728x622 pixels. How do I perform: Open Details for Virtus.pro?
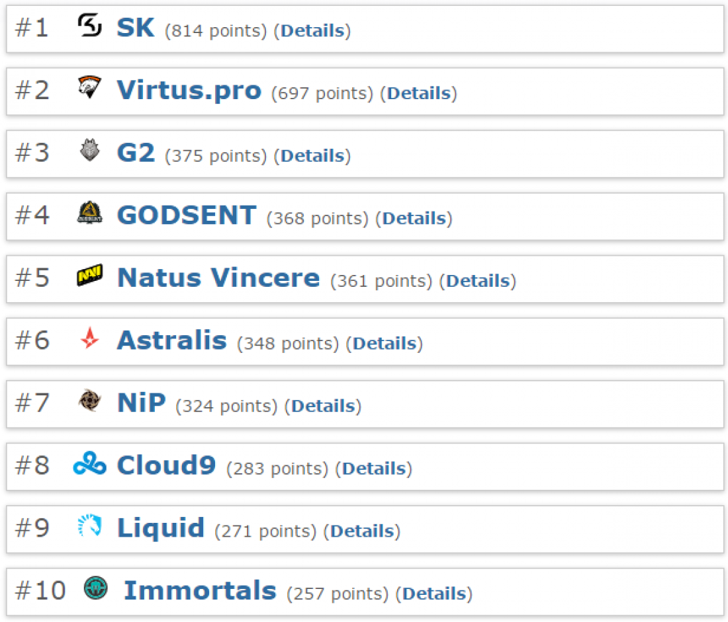pyautogui.click(x=419, y=93)
